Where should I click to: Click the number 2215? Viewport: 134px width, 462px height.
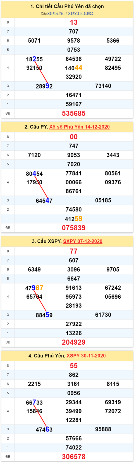(34, 384)
